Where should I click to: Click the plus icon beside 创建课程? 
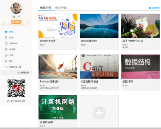tap(150, 8)
